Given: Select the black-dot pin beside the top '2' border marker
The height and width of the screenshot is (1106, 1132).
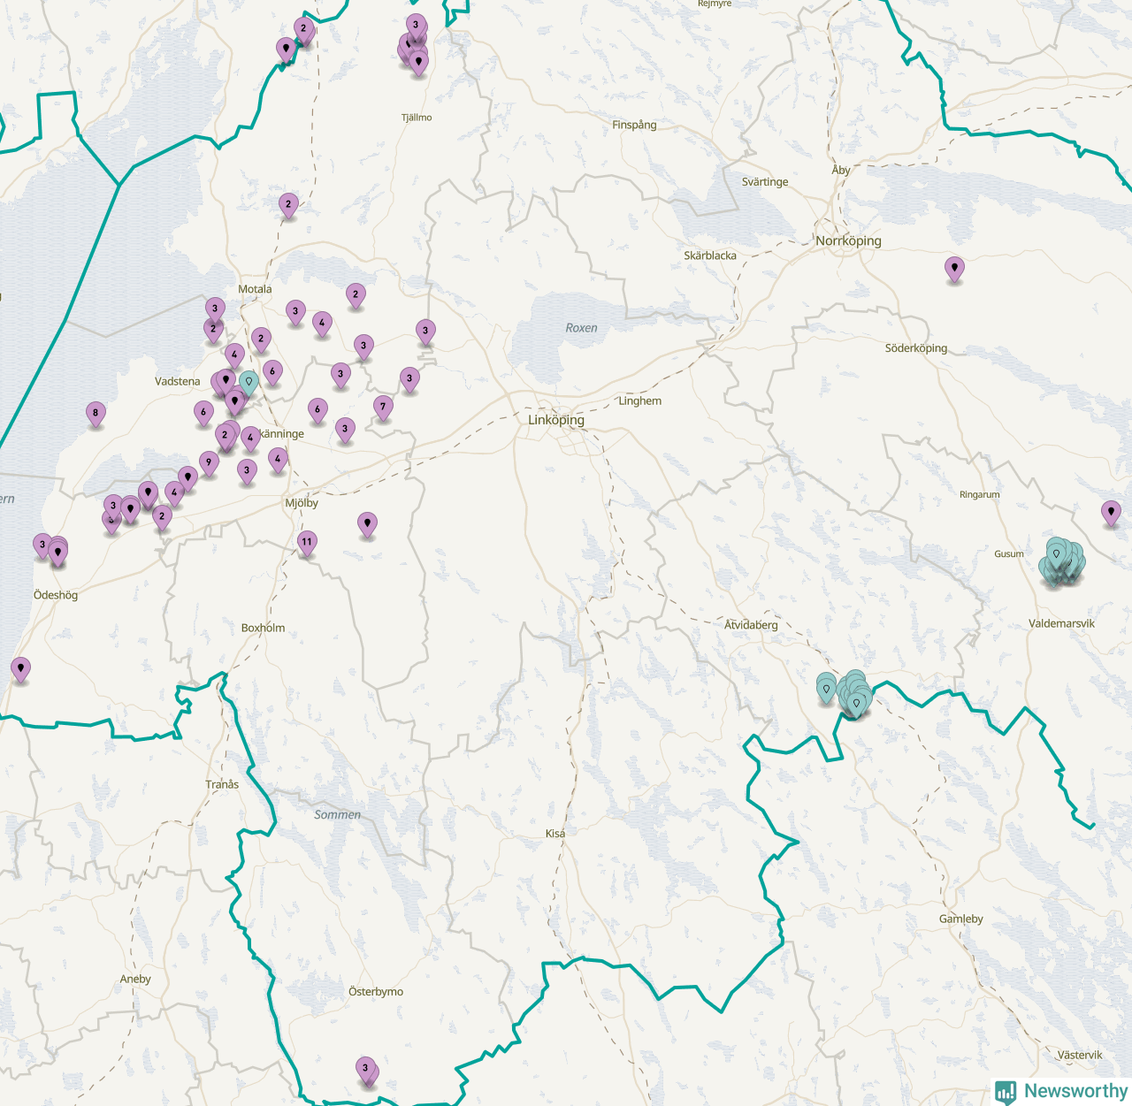Looking at the screenshot, I should (x=285, y=50).
